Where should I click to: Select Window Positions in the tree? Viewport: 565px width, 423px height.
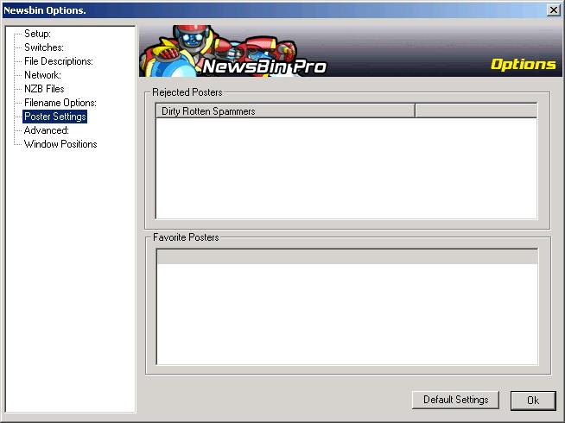(60, 144)
